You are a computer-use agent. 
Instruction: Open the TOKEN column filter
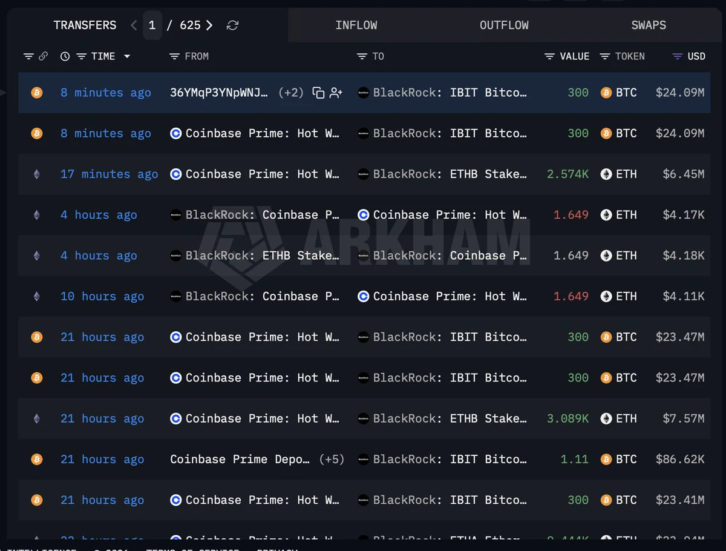click(x=604, y=56)
